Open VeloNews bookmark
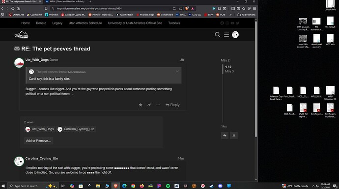The image size is (339, 189). 52,15
